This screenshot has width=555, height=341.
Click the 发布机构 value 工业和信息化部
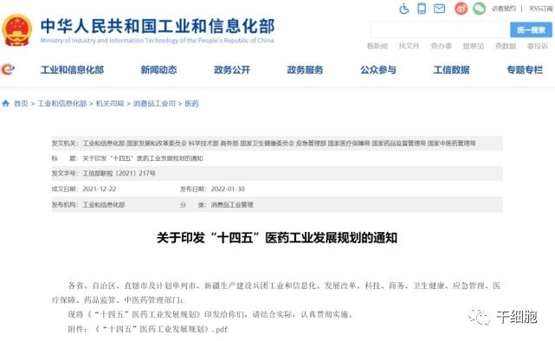(x=104, y=205)
